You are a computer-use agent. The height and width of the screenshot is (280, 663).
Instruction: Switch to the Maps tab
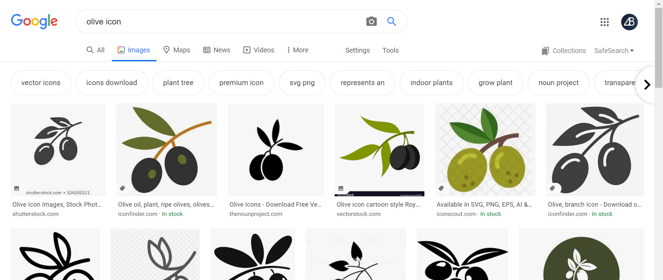(177, 50)
